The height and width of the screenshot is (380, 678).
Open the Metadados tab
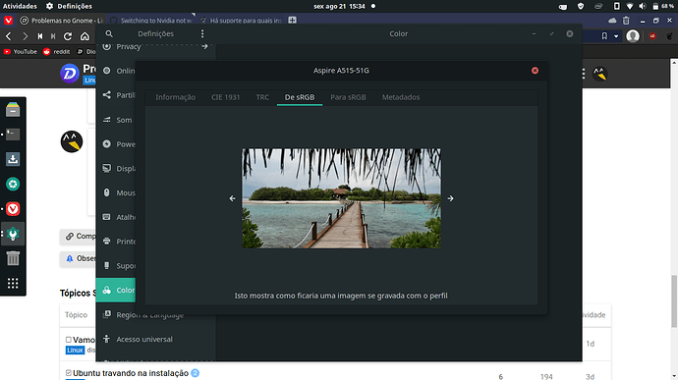point(401,97)
